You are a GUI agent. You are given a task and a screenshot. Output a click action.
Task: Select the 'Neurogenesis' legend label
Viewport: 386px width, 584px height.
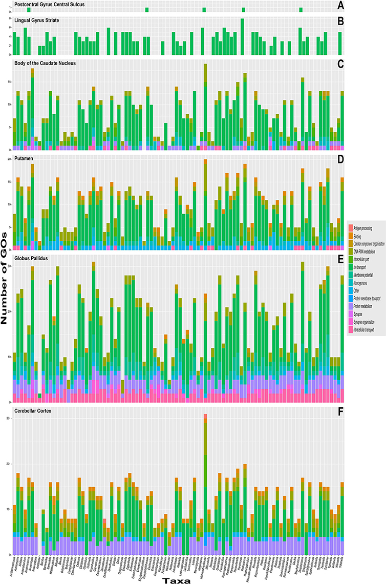click(361, 283)
